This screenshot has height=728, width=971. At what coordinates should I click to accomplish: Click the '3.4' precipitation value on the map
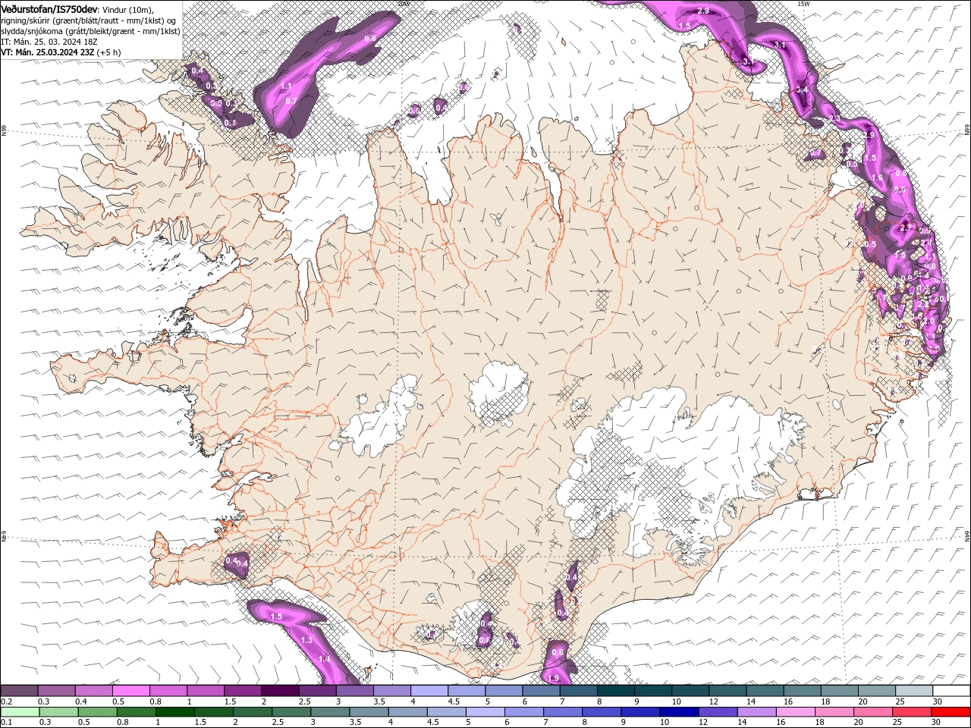(x=802, y=89)
